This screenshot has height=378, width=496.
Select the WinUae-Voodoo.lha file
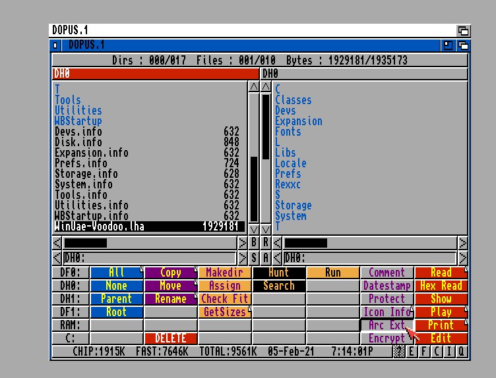148,227
